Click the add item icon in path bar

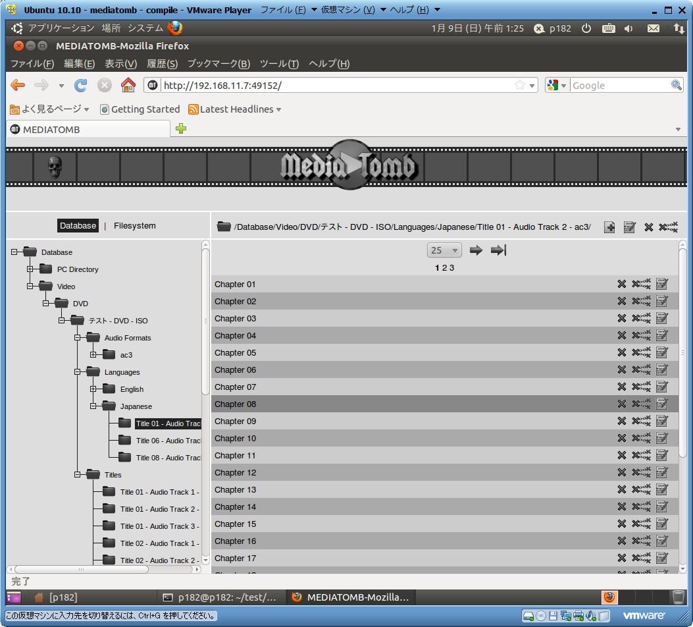click(609, 227)
